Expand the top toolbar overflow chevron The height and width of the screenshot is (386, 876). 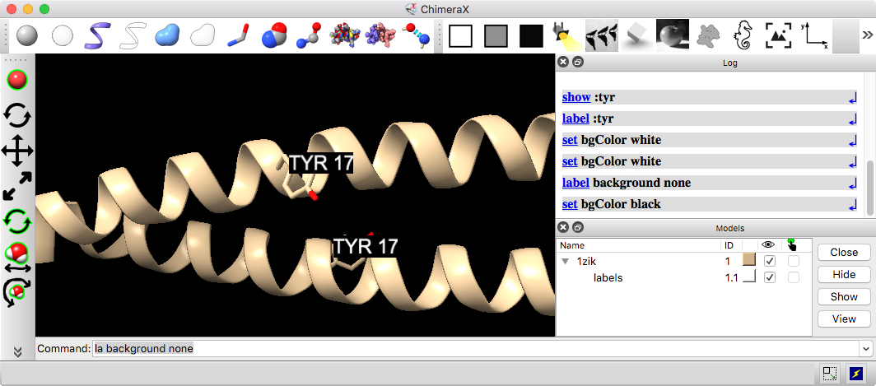pos(866,35)
